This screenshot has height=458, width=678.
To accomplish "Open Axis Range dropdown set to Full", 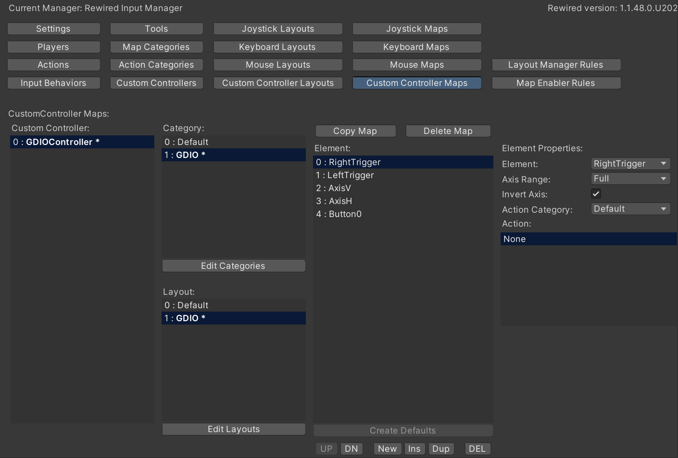I will (x=630, y=179).
